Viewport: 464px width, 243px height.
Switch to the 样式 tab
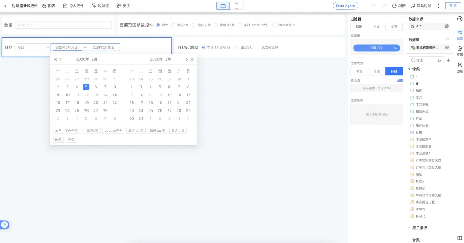(376, 27)
